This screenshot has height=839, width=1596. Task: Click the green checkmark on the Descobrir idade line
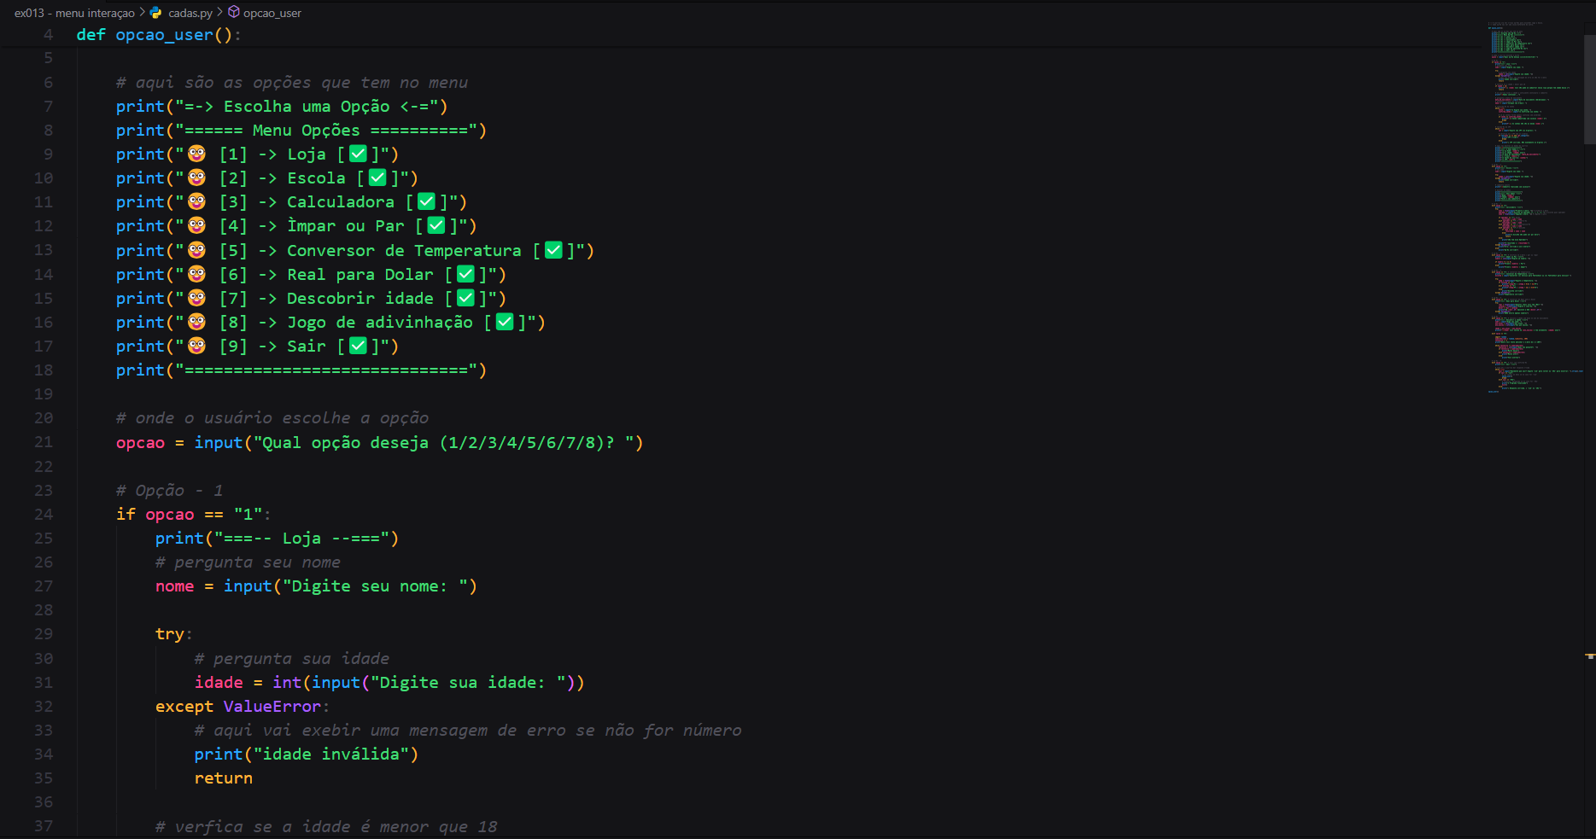[x=465, y=298]
